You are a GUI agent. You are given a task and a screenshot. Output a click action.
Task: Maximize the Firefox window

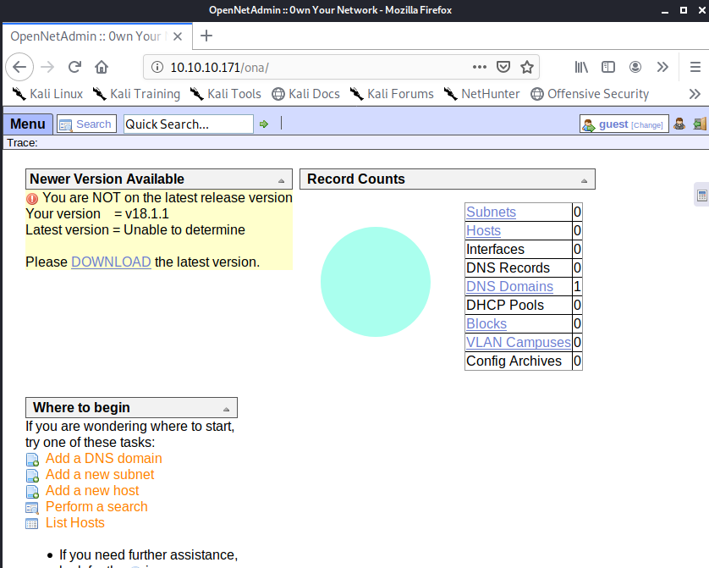pyautogui.click(x=684, y=10)
